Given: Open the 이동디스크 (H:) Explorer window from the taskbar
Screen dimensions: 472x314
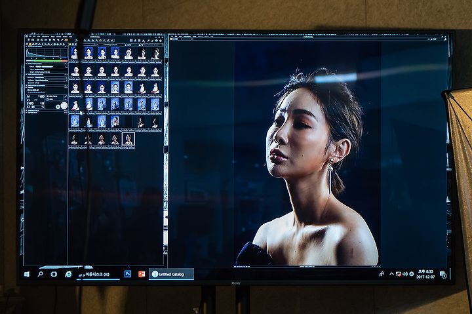Looking at the screenshot, I should point(98,274).
